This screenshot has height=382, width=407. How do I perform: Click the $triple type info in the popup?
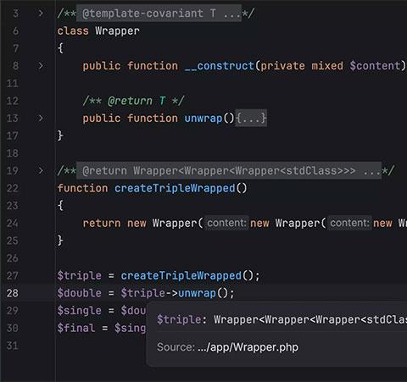click(282, 319)
